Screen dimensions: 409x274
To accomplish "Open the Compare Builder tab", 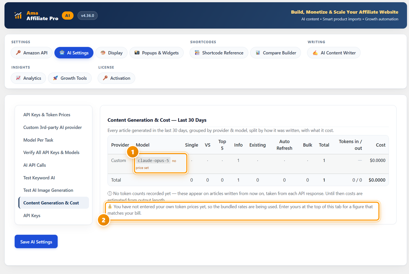I will click(275, 53).
